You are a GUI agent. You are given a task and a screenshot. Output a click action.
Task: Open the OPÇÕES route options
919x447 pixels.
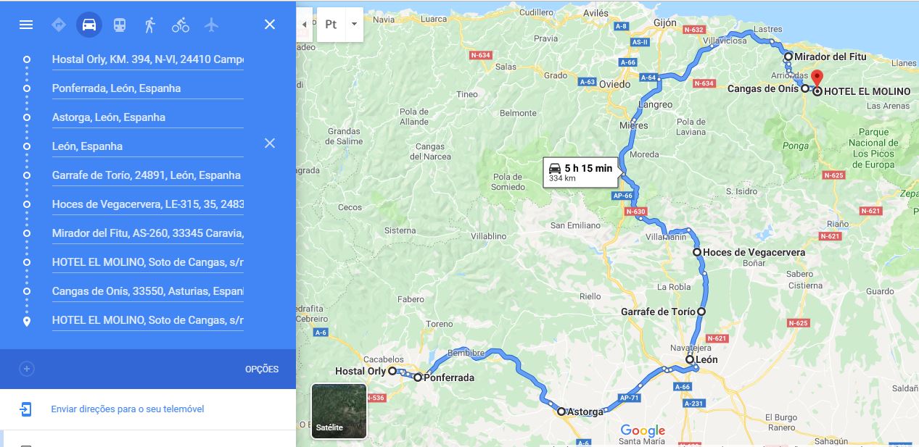point(262,369)
